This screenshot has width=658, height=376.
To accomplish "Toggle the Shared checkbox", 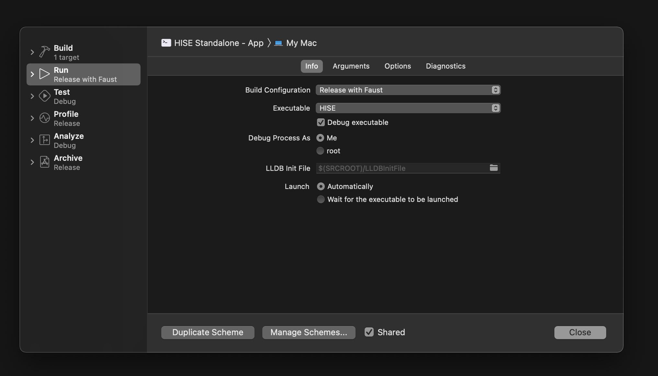I will point(369,332).
